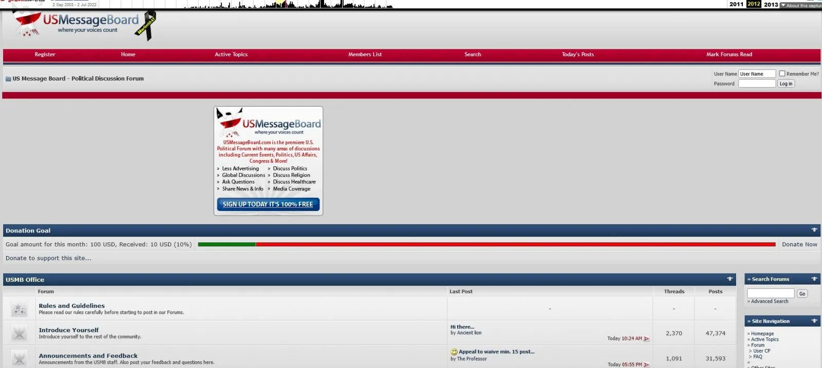Image resolution: width=822 pixels, height=368 pixels.
Task: Open Home in the red navigation bar
Action: tap(128, 54)
